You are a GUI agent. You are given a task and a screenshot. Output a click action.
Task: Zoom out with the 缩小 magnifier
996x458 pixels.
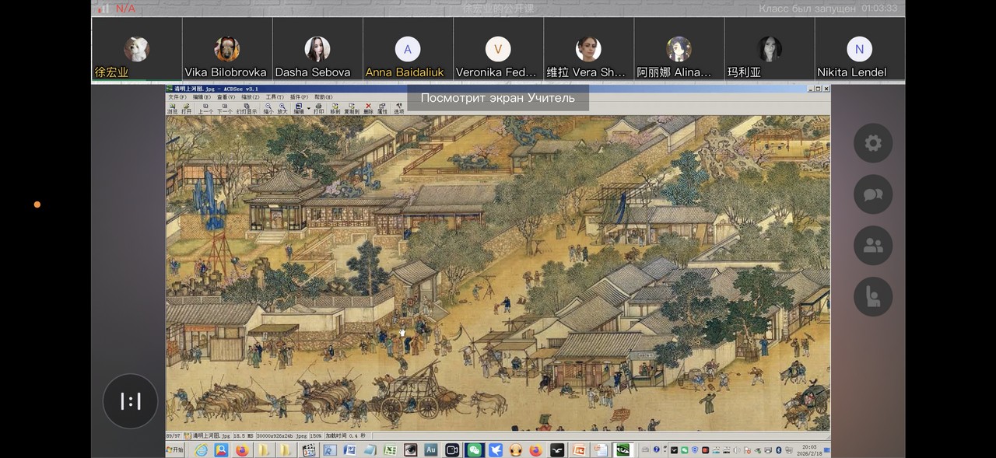pos(268,108)
